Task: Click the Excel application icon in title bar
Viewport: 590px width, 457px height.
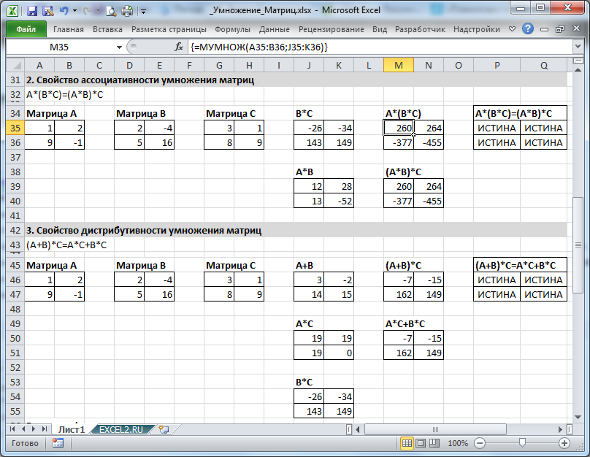Action: pos(12,10)
